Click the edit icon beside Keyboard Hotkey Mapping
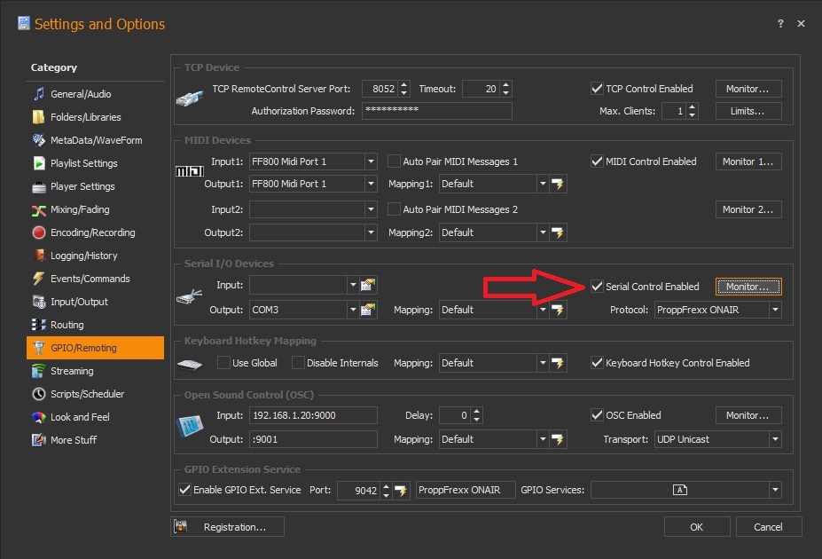Viewport: 822px width, 559px height. tap(558, 363)
